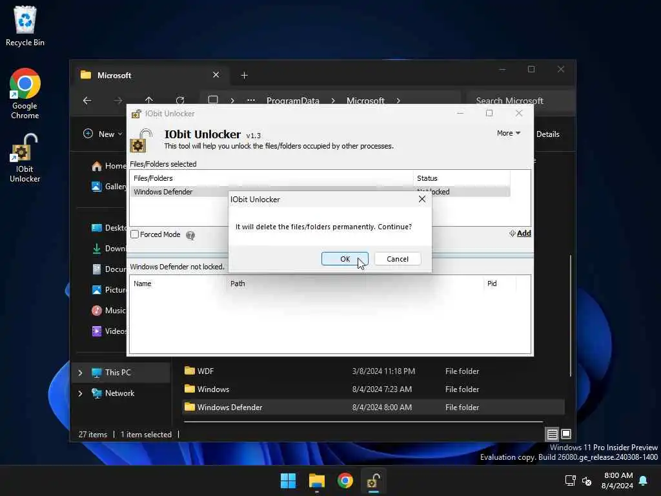Open Forced Mode help question icon
The height and width of the screenshot is (496, 661).
pos(190,235)
